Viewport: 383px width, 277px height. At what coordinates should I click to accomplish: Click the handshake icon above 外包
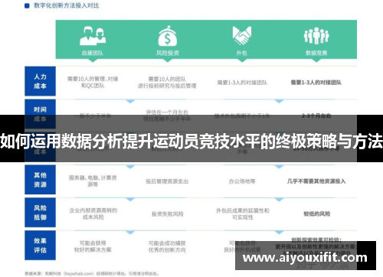tap(242, 35)
